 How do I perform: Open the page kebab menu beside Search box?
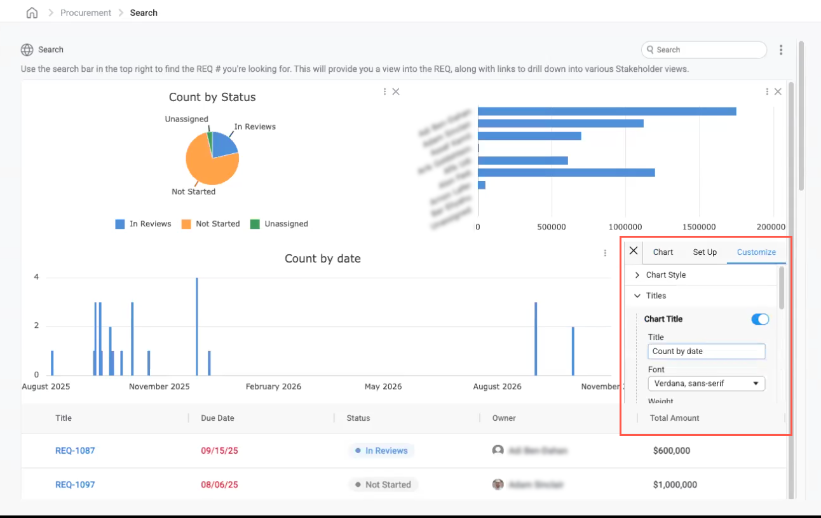[x=781, y=50]
